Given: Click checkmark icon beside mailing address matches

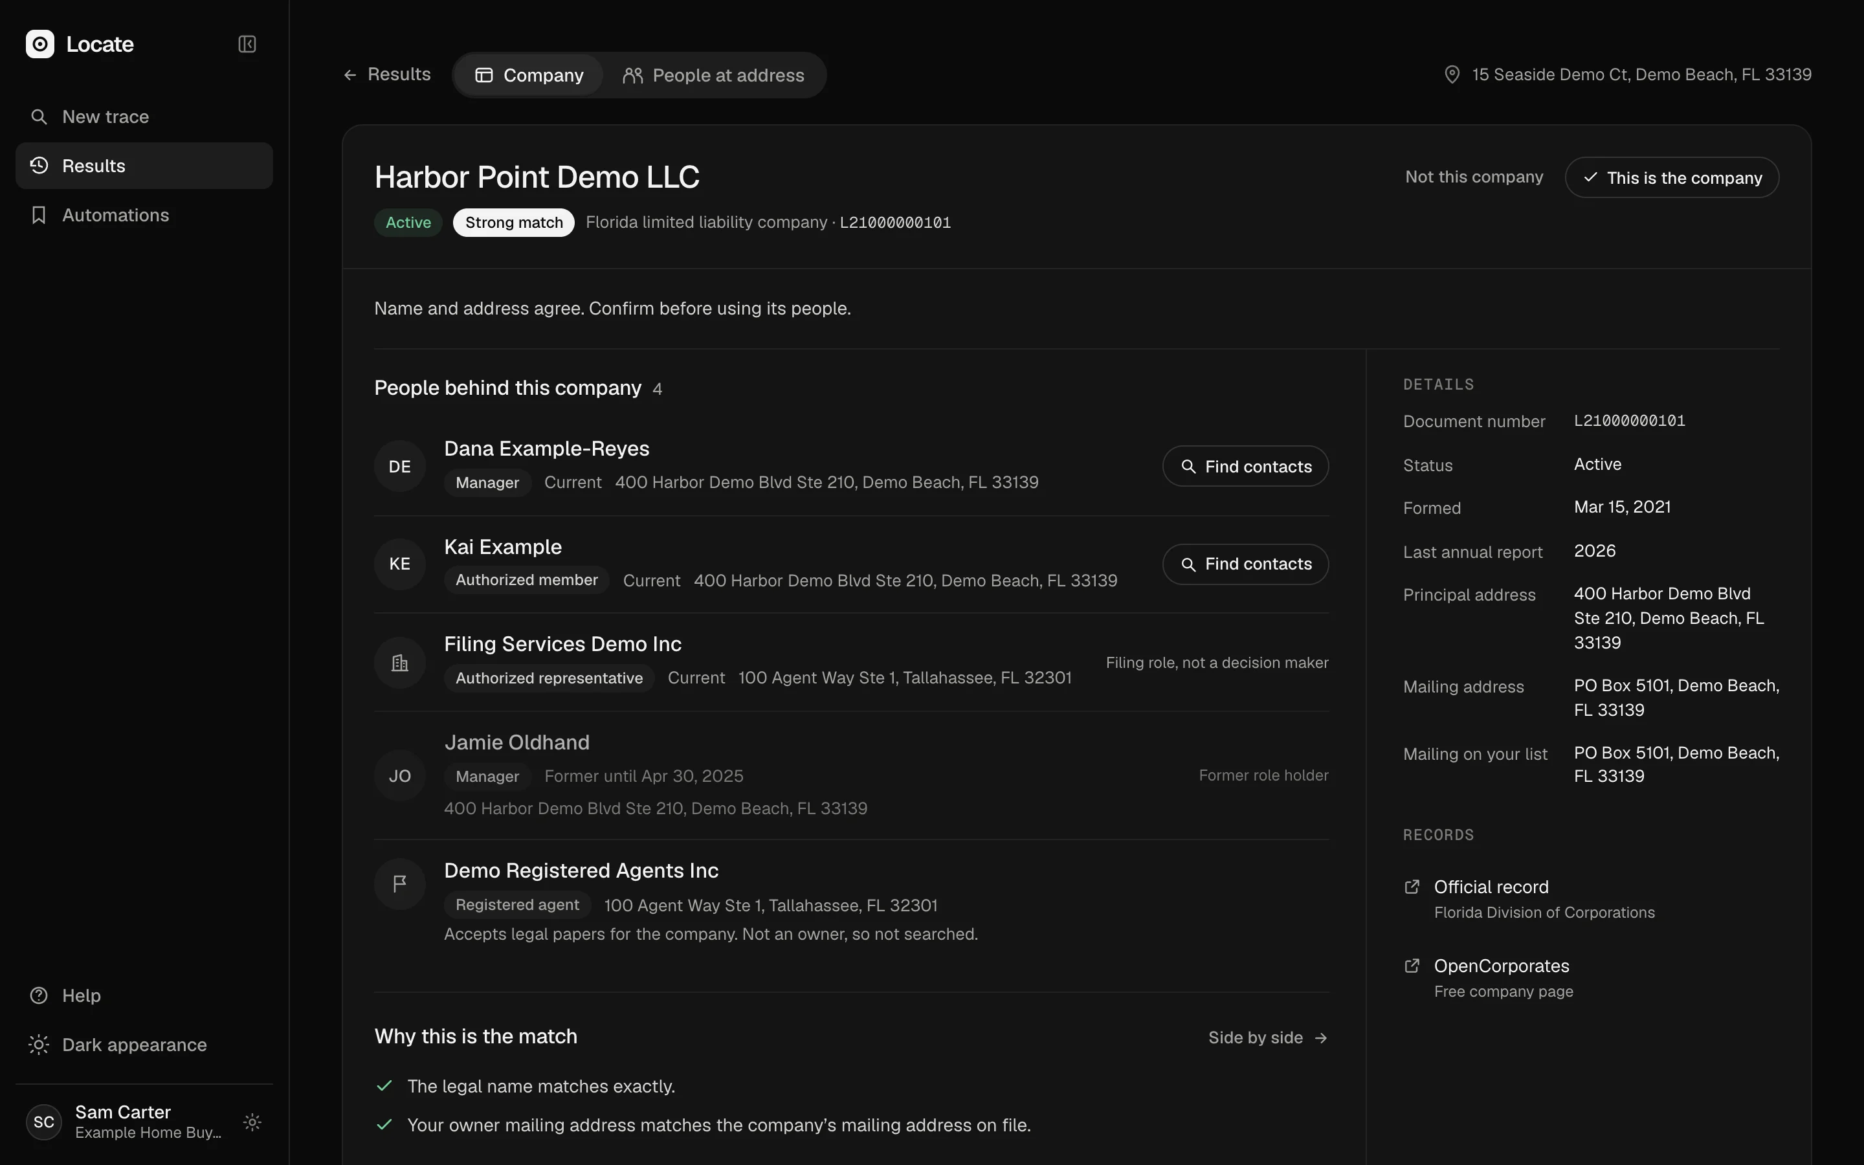Looking at the screenshot, I should coord(384,1125).
